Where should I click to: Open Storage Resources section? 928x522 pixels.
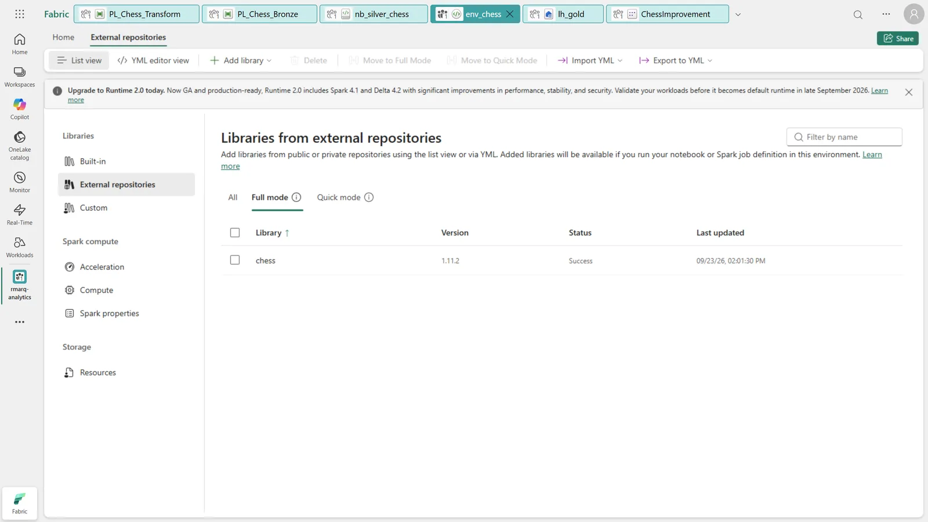coord(126,372)
